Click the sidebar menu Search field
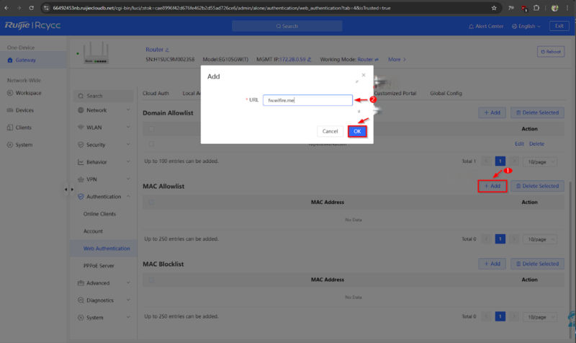 104,96
